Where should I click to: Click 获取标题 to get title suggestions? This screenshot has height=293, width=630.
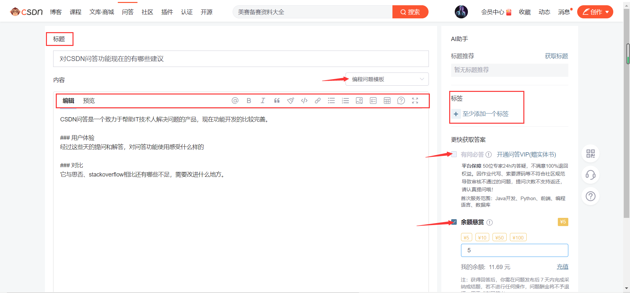556,56
